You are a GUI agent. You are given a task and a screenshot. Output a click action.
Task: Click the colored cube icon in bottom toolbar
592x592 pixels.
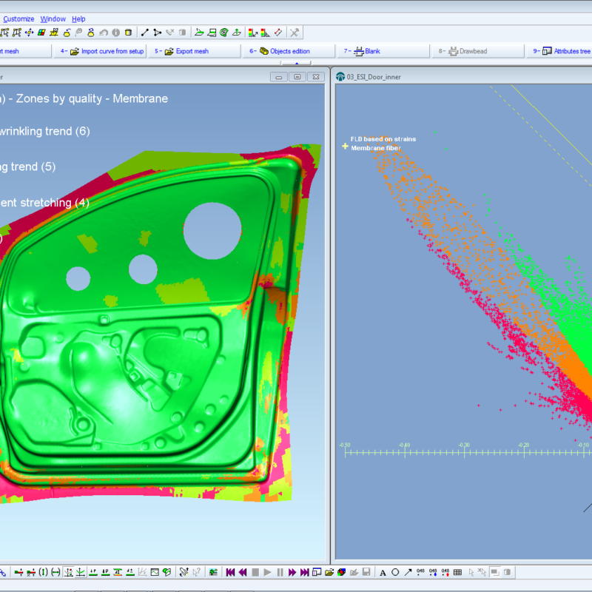pos(341,572)
